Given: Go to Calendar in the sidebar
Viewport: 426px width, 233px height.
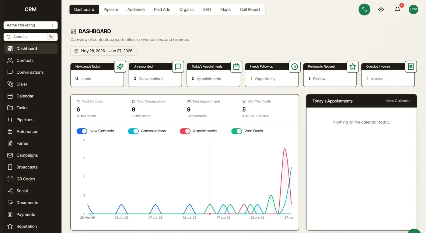Looking at the screenshot, I should (x=30, y=96).
